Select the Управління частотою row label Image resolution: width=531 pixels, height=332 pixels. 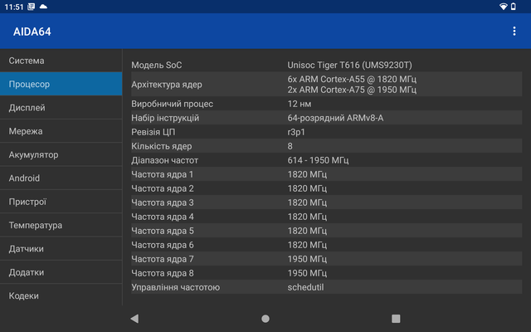pos(175,287)
